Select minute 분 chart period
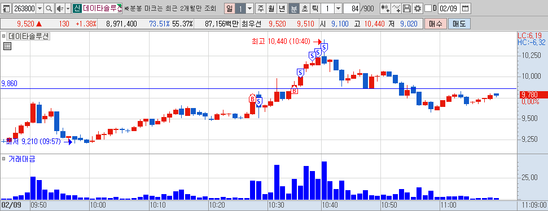This screenshot has width=548, height=211. [294, 8]
